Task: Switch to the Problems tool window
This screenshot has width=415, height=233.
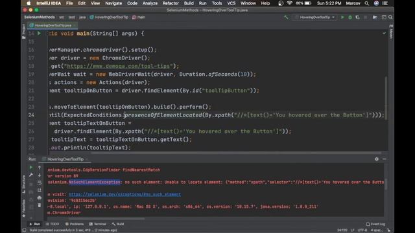Action: [x=75, y=224]
